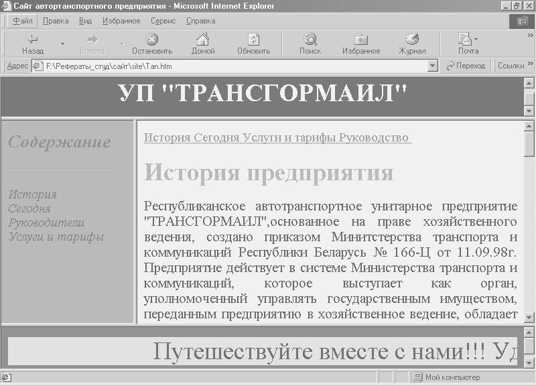Click the Internet Explorer title bar icon

point(6,6)
